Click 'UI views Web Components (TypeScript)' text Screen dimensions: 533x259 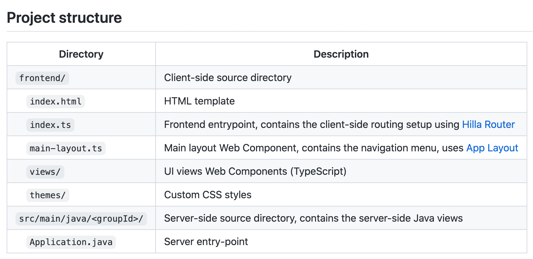coord(255,171)
